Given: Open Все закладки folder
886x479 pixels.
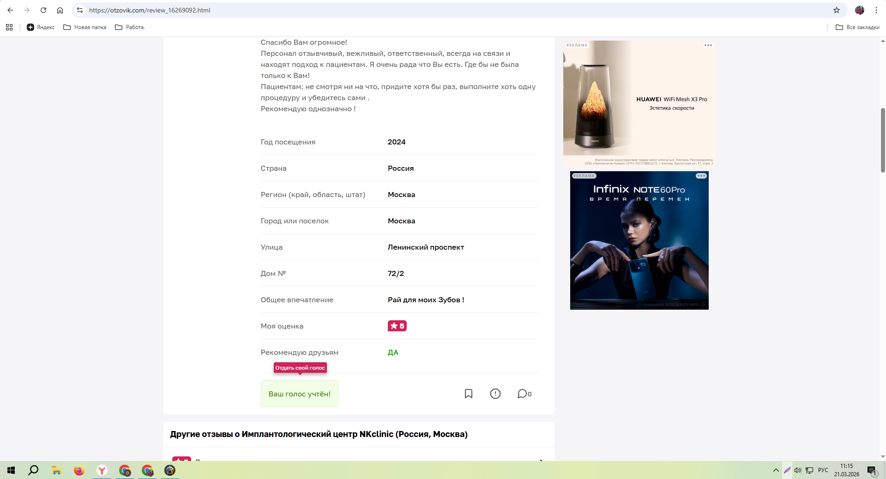Looking at the screenshot, I should pyautogui.click(x=857, y=27).
